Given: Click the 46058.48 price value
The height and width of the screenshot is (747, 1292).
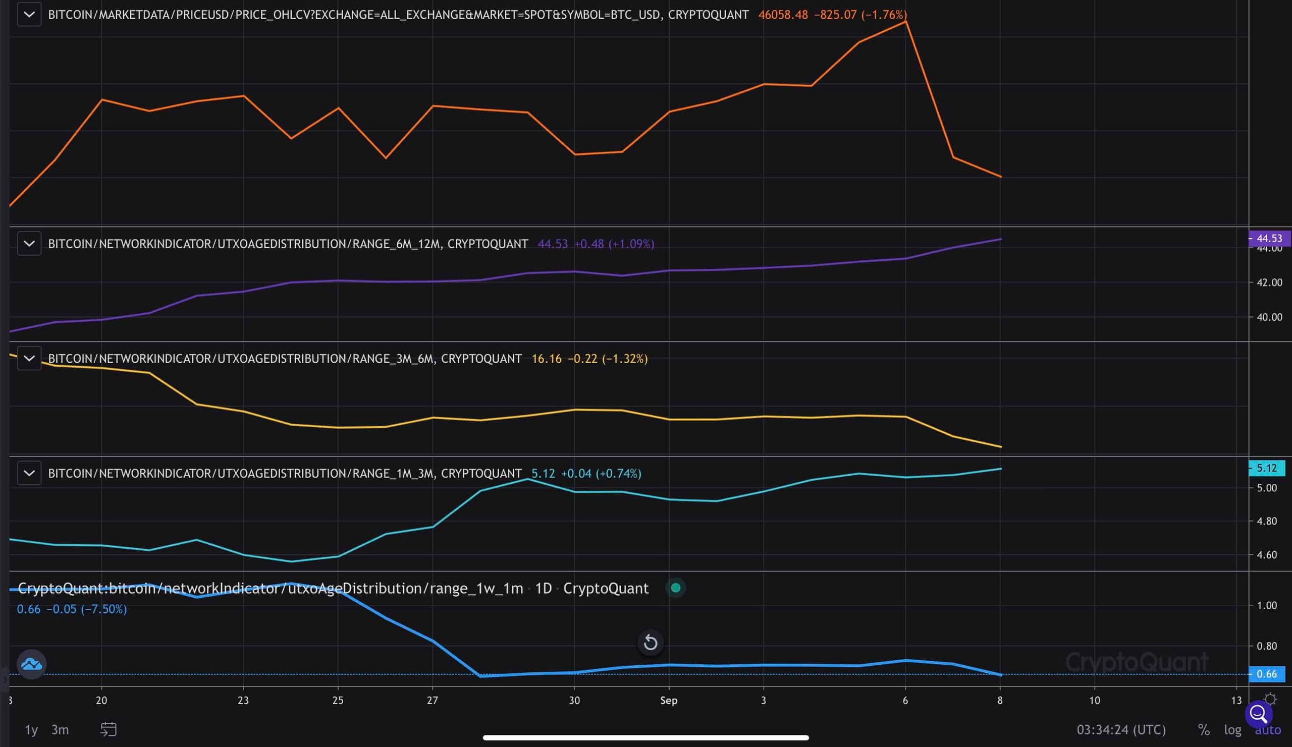Looking at the screenshot, I should coord(783,14).
